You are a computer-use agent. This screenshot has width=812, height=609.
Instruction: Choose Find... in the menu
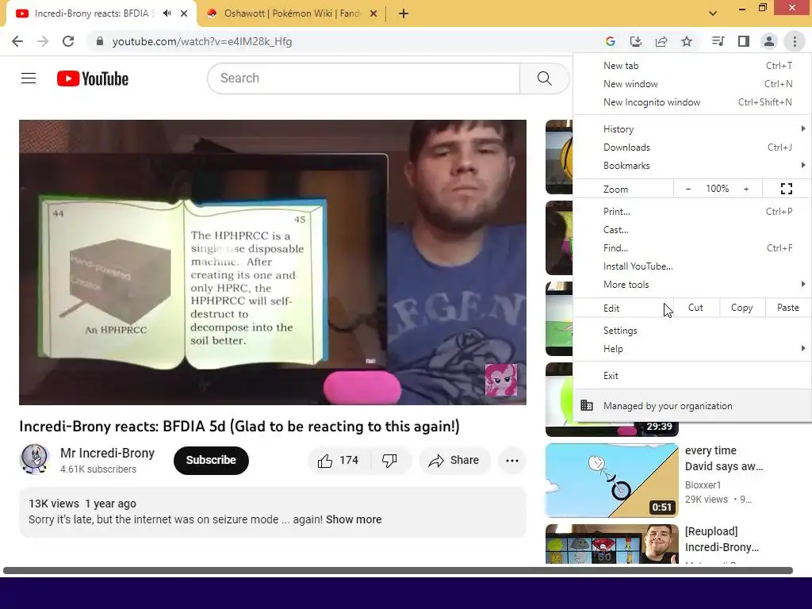[x=693, y=248]
